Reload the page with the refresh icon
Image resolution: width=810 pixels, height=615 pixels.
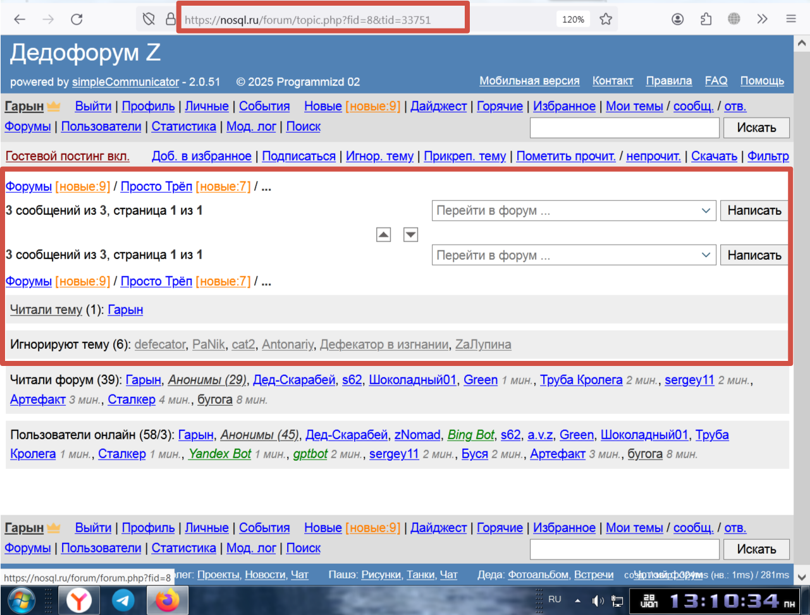pos(77,19)
